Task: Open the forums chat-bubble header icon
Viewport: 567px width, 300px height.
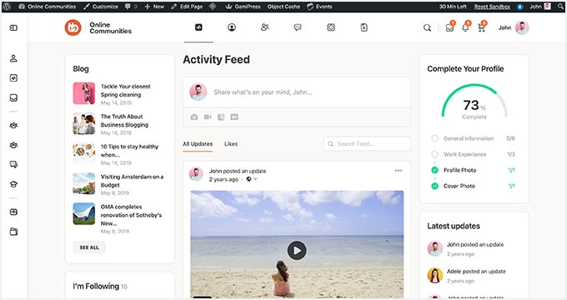Action: coord(298,27)
